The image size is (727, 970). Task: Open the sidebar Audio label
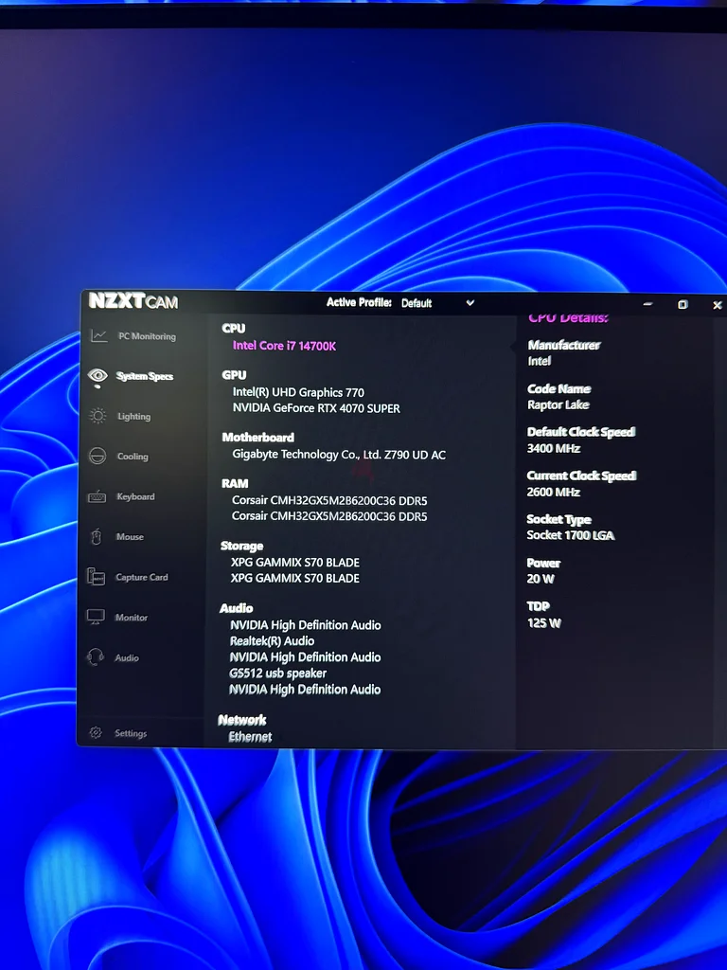(x=127, y=658)
